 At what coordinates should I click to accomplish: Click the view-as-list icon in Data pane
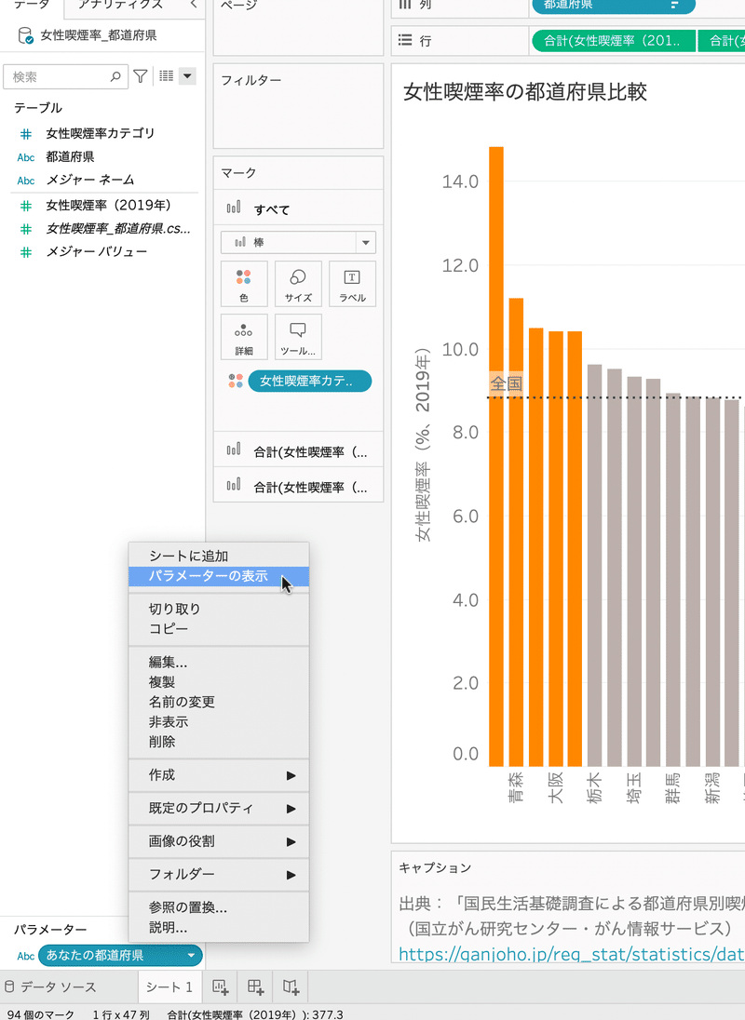point(167,76)
